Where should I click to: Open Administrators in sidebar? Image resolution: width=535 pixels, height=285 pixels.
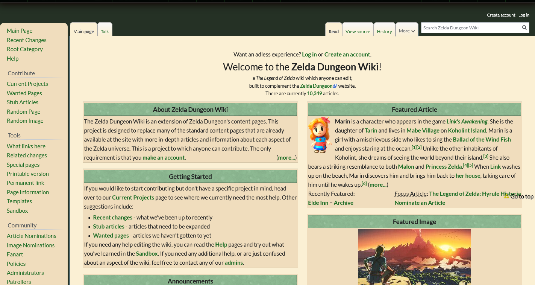[25, 273]
